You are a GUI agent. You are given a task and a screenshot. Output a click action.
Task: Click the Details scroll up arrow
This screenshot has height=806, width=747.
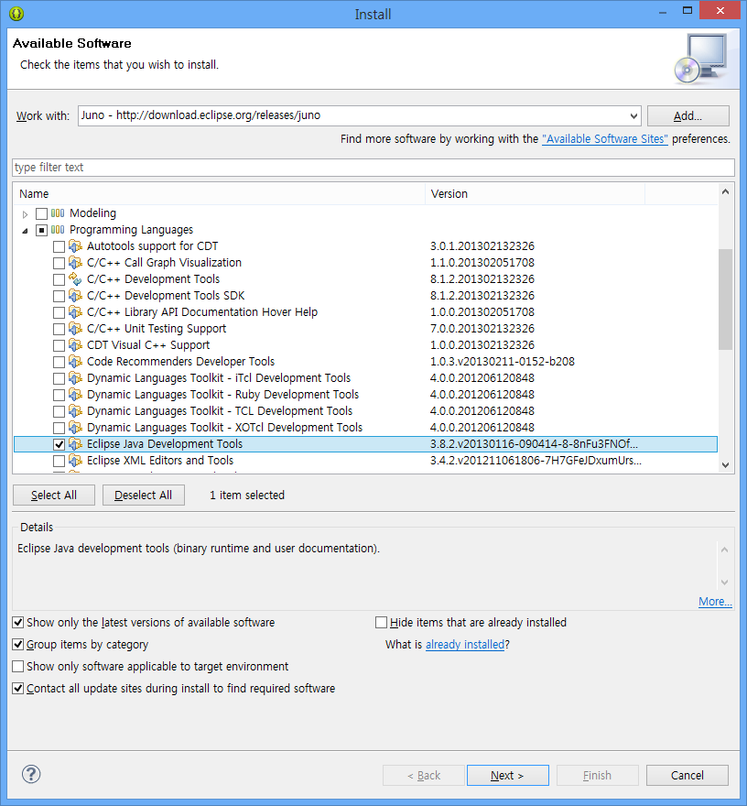click(x=724, y=550)
